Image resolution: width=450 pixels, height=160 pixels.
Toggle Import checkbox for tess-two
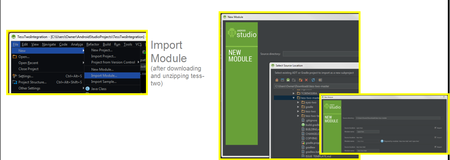click(435, 137)
